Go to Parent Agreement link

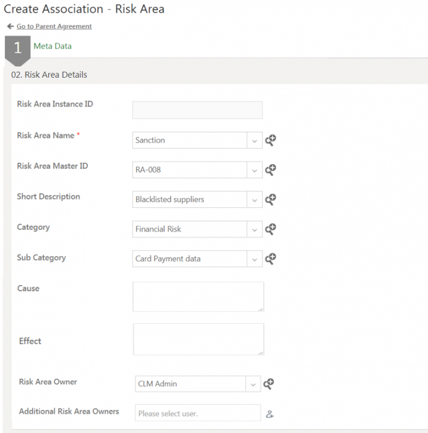pyautogui.click(x=54, y=27)
